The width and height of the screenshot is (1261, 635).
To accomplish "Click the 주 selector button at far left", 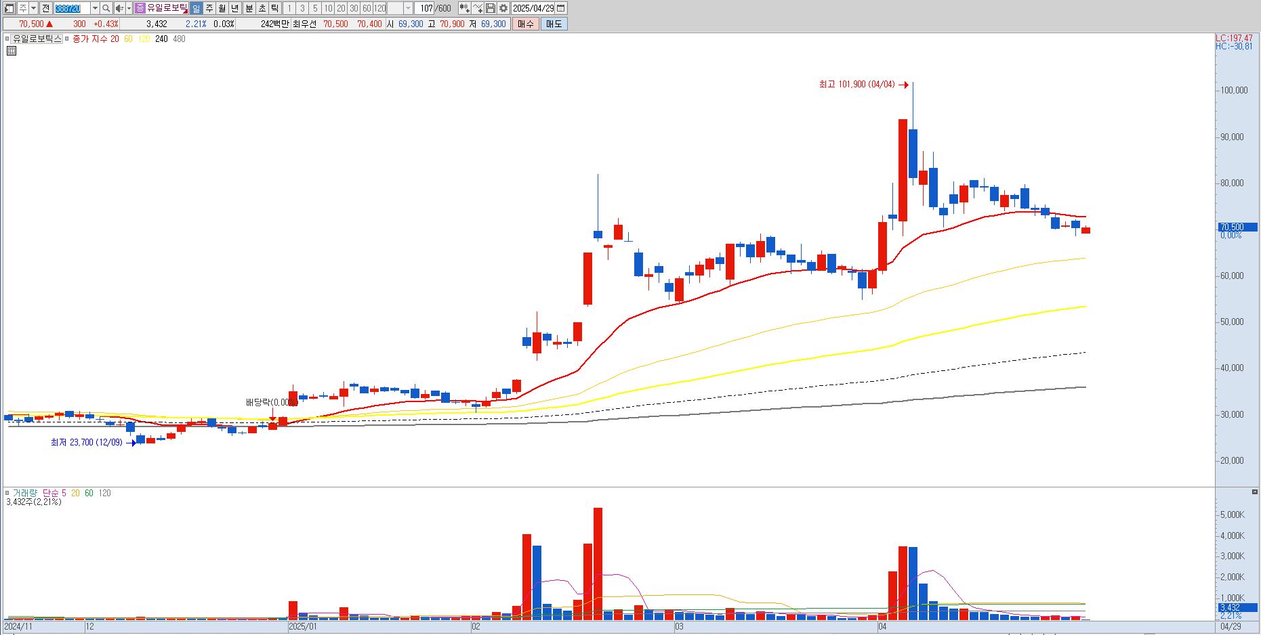I will pyautogui.click(x=22, y=8).
